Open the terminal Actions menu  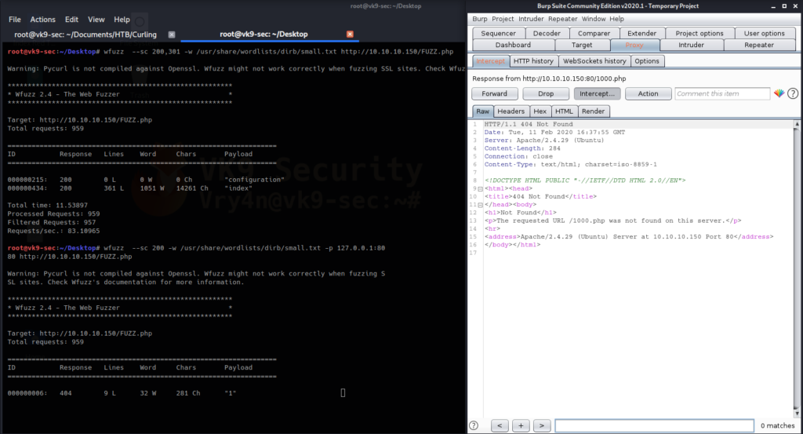click(42, 20)
